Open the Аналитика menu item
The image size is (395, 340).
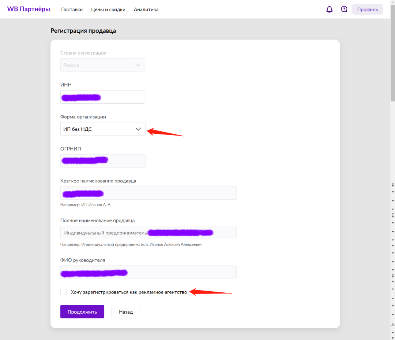coord(146,10)
